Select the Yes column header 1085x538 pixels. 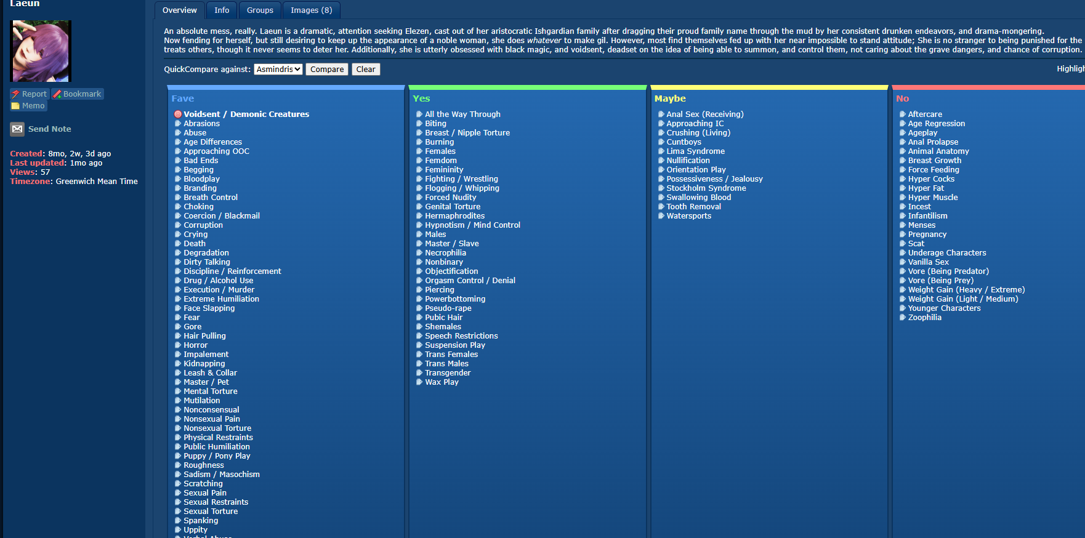[421, 98]
